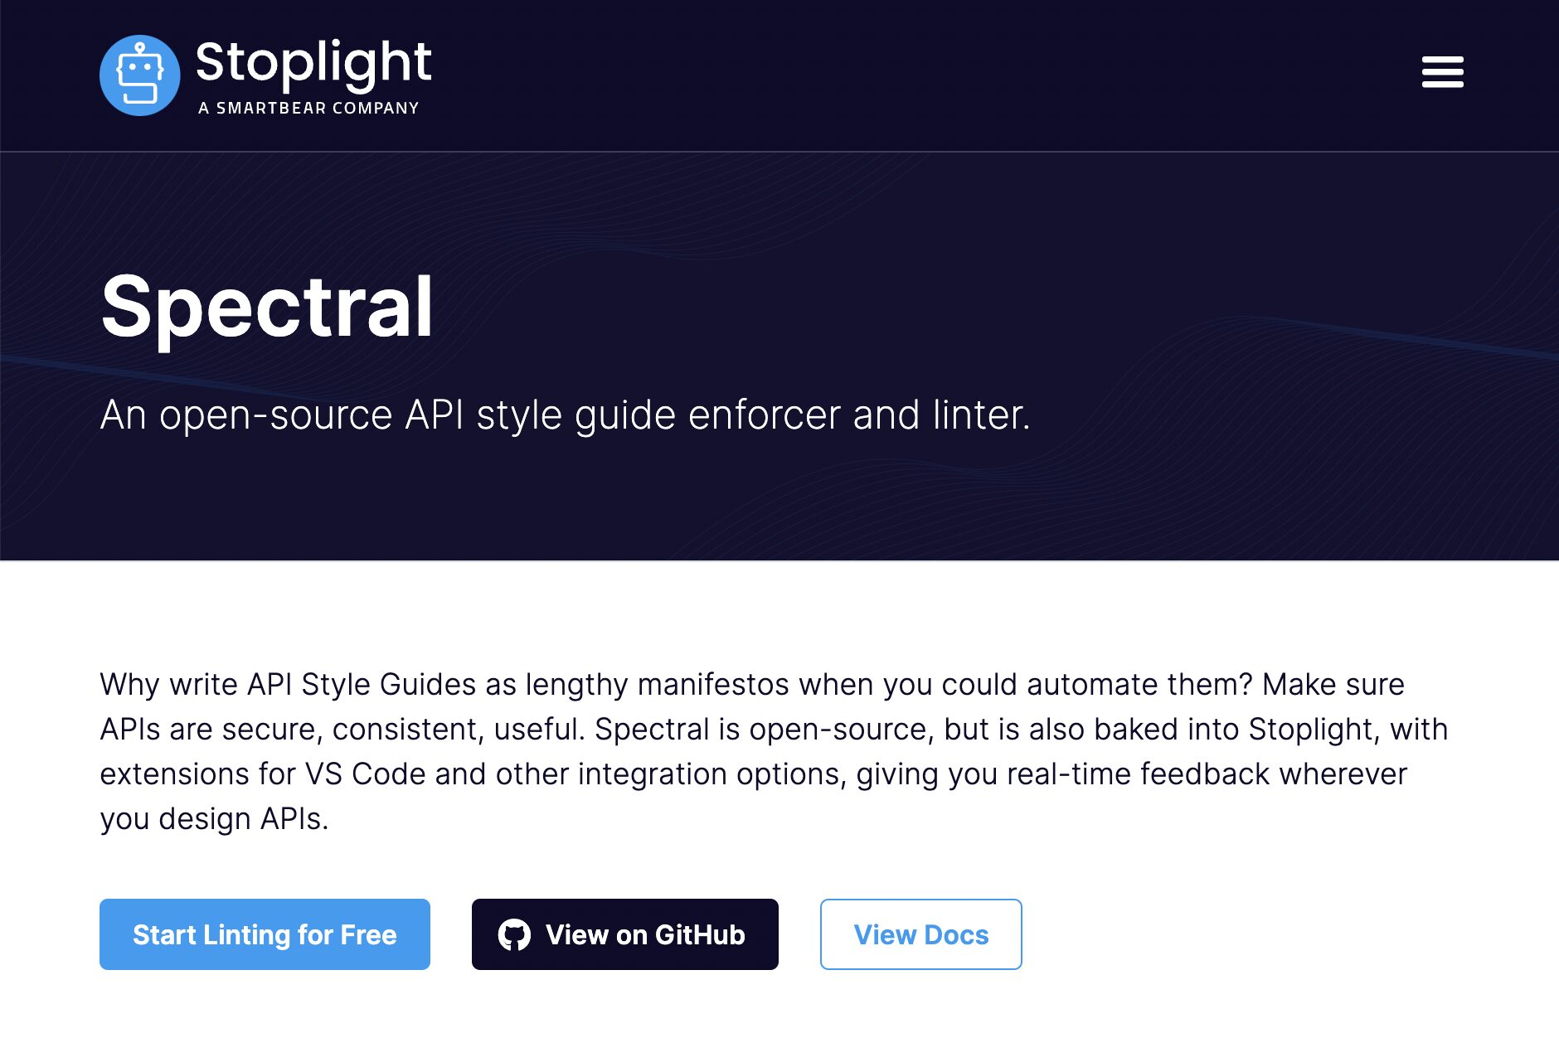Click the GitHub octocat icon
The width and height of the screenshot is (1559, 1038).
[514, 934]
